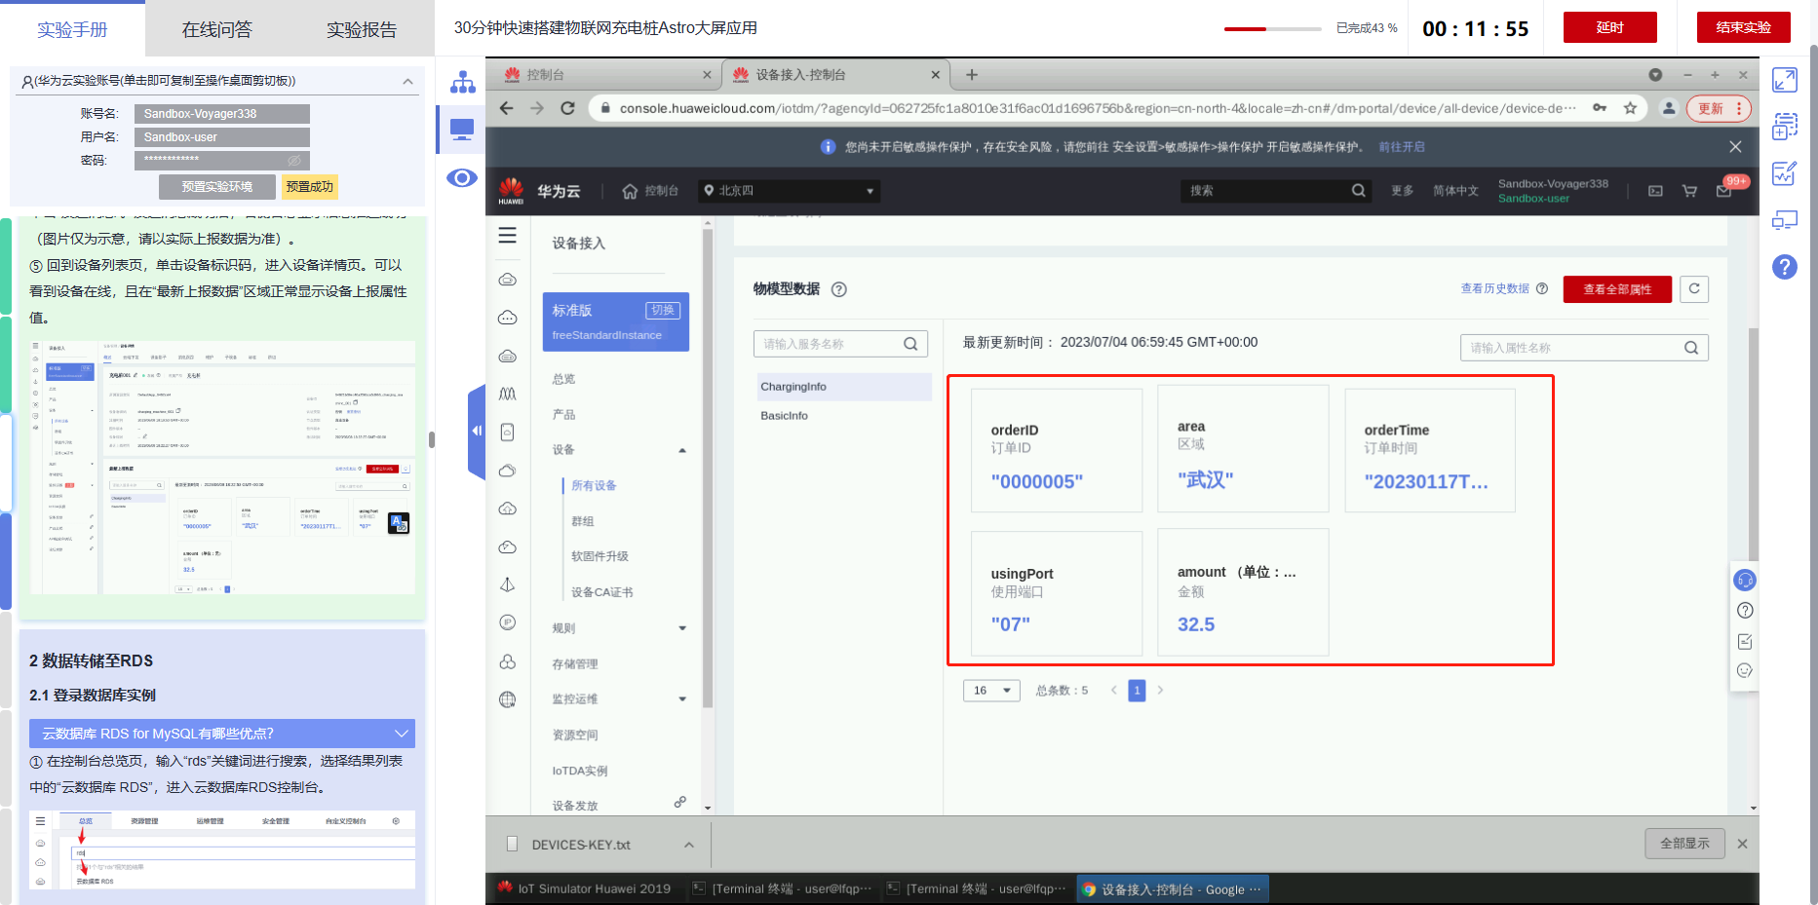Reload the current browser page
This screenshot has width=1818, height=905.
567,108
